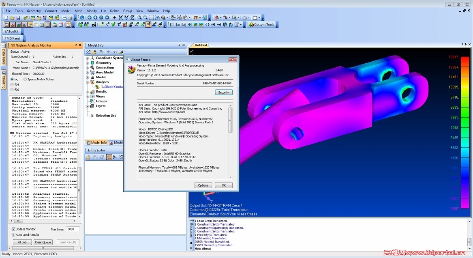Select the f06 radio button
Viewport: 473px width, 258px height.
click(12, 90)
